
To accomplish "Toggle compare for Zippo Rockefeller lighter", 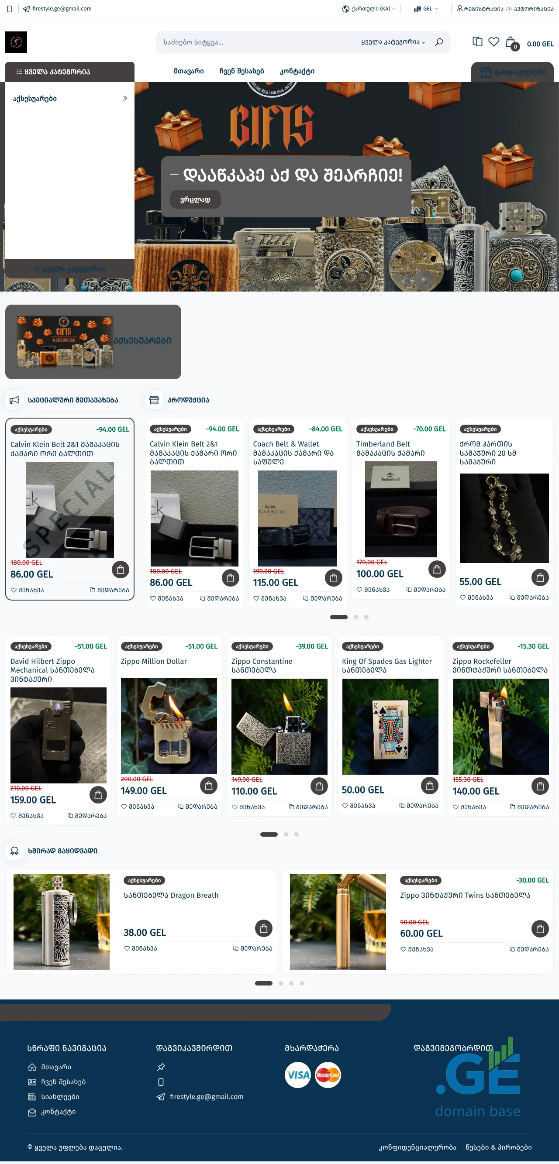I will click(529, 807).
